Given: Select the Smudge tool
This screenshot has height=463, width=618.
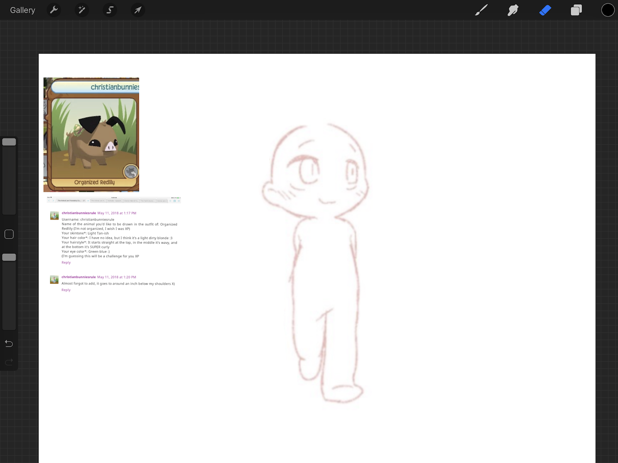Looking at the screenshot, I should point(513,10).
